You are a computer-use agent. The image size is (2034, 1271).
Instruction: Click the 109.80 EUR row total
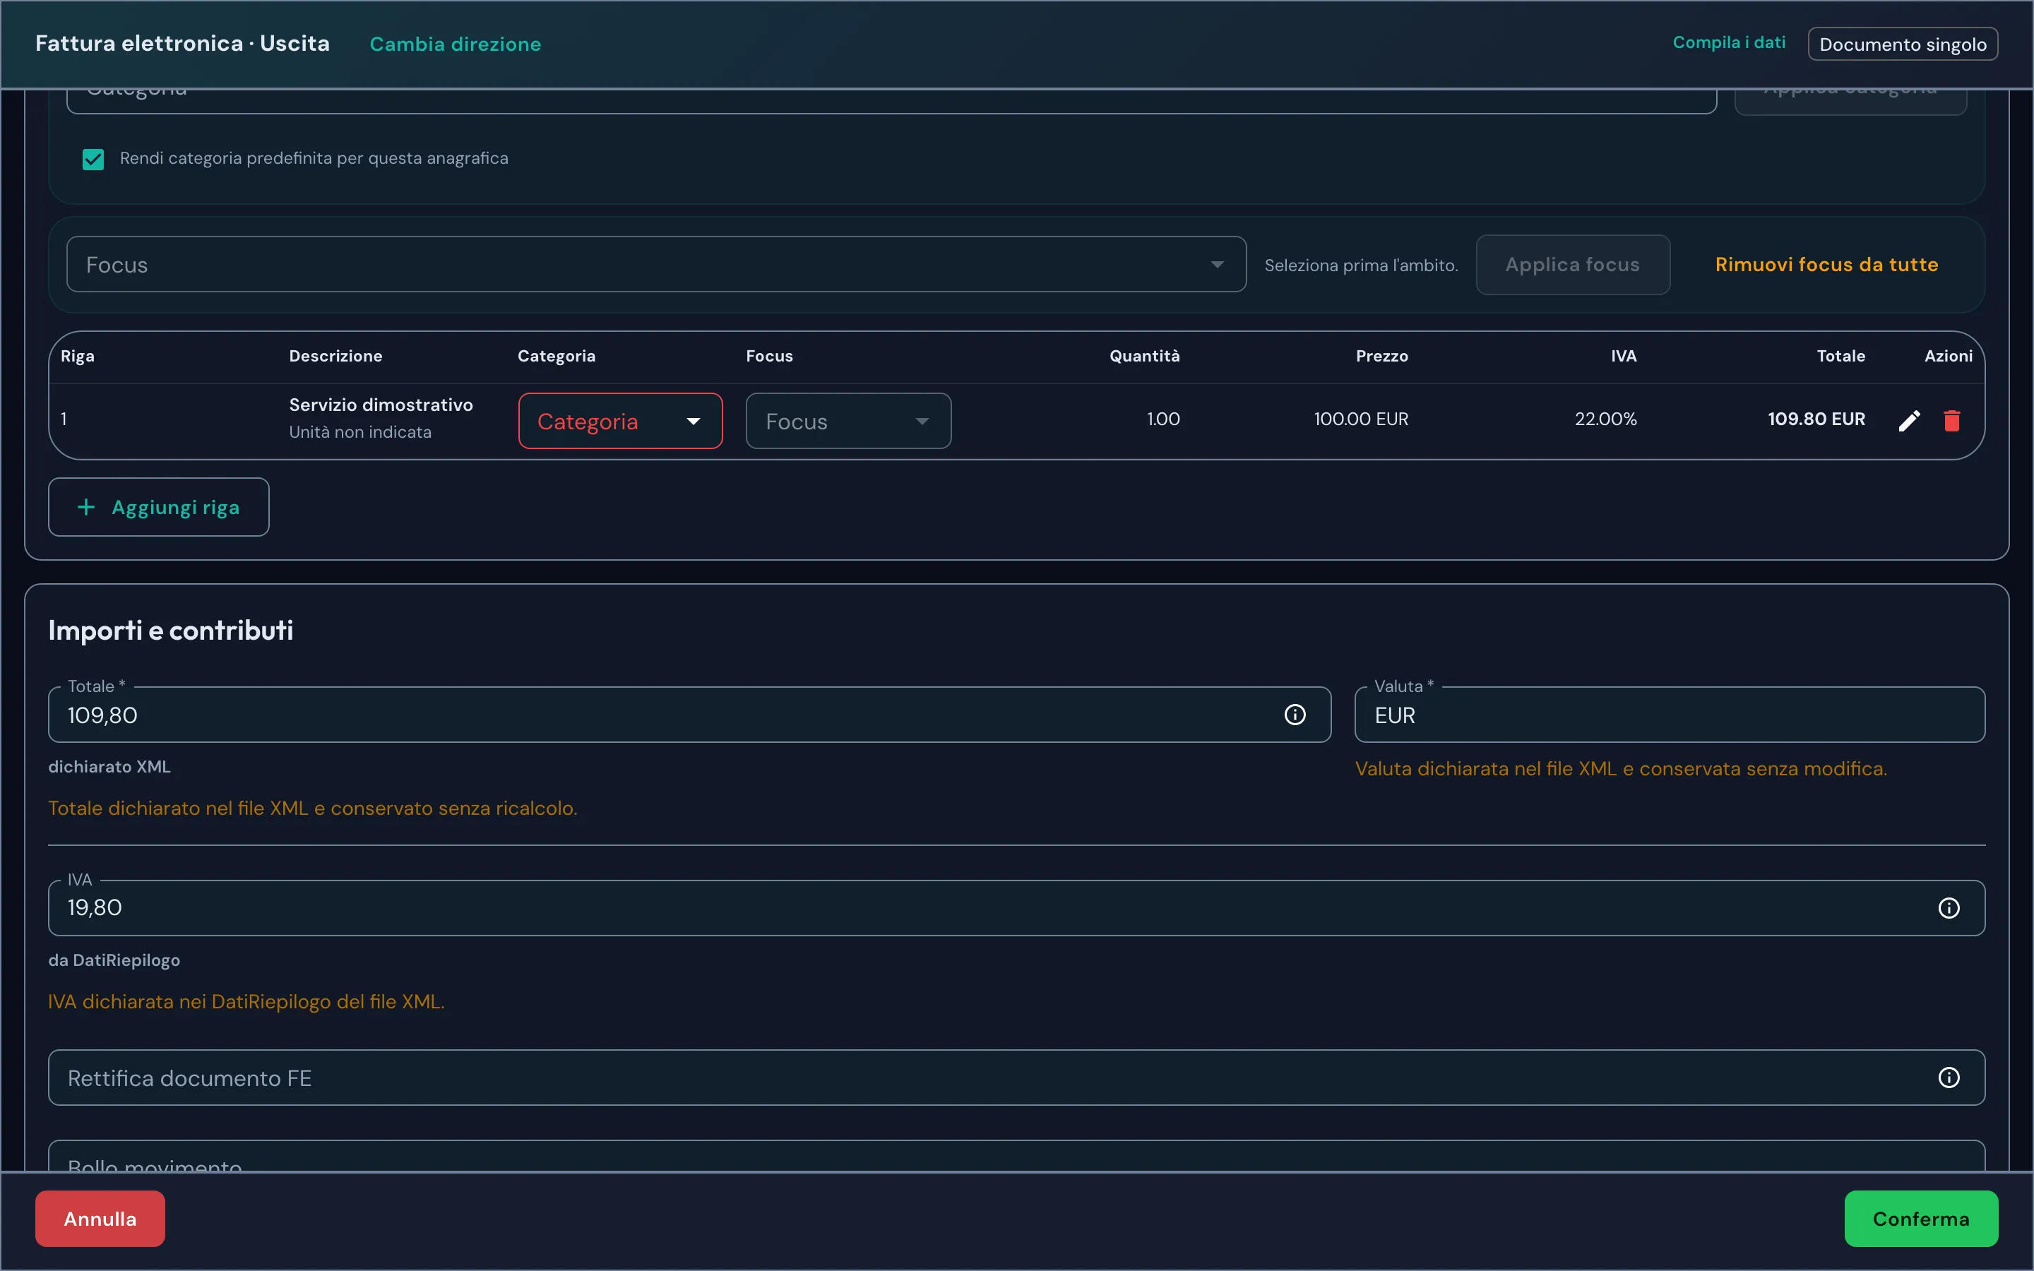point(1816,419)
